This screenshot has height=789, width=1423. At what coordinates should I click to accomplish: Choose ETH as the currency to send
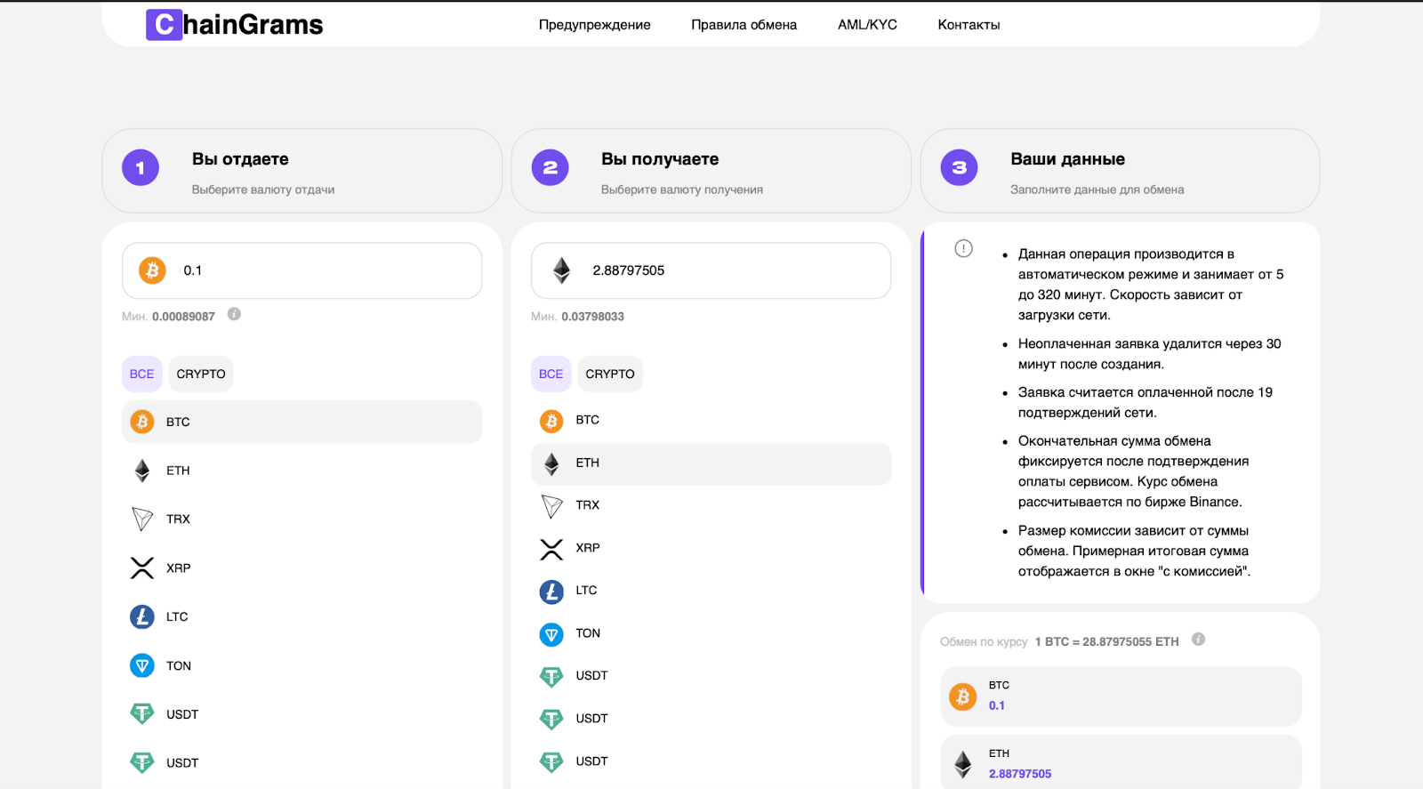[x=178, y=471]
